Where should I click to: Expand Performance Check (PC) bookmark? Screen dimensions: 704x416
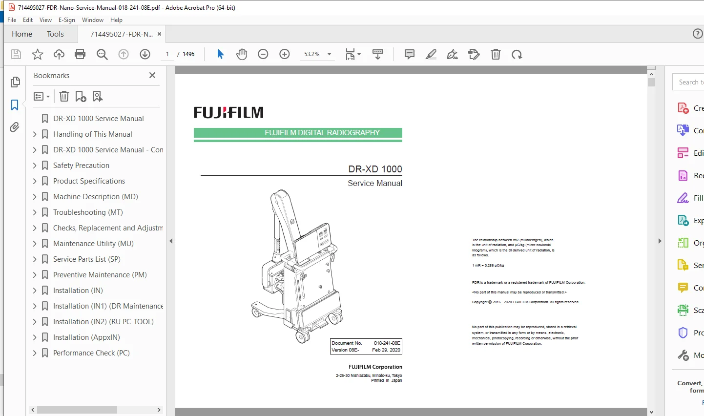(35, 353)
